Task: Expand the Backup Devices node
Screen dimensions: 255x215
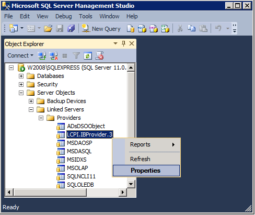Action: (31, 101)
